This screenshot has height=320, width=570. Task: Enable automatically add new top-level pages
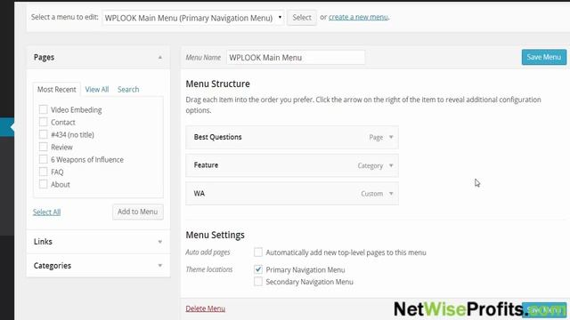tap(258, 252)
